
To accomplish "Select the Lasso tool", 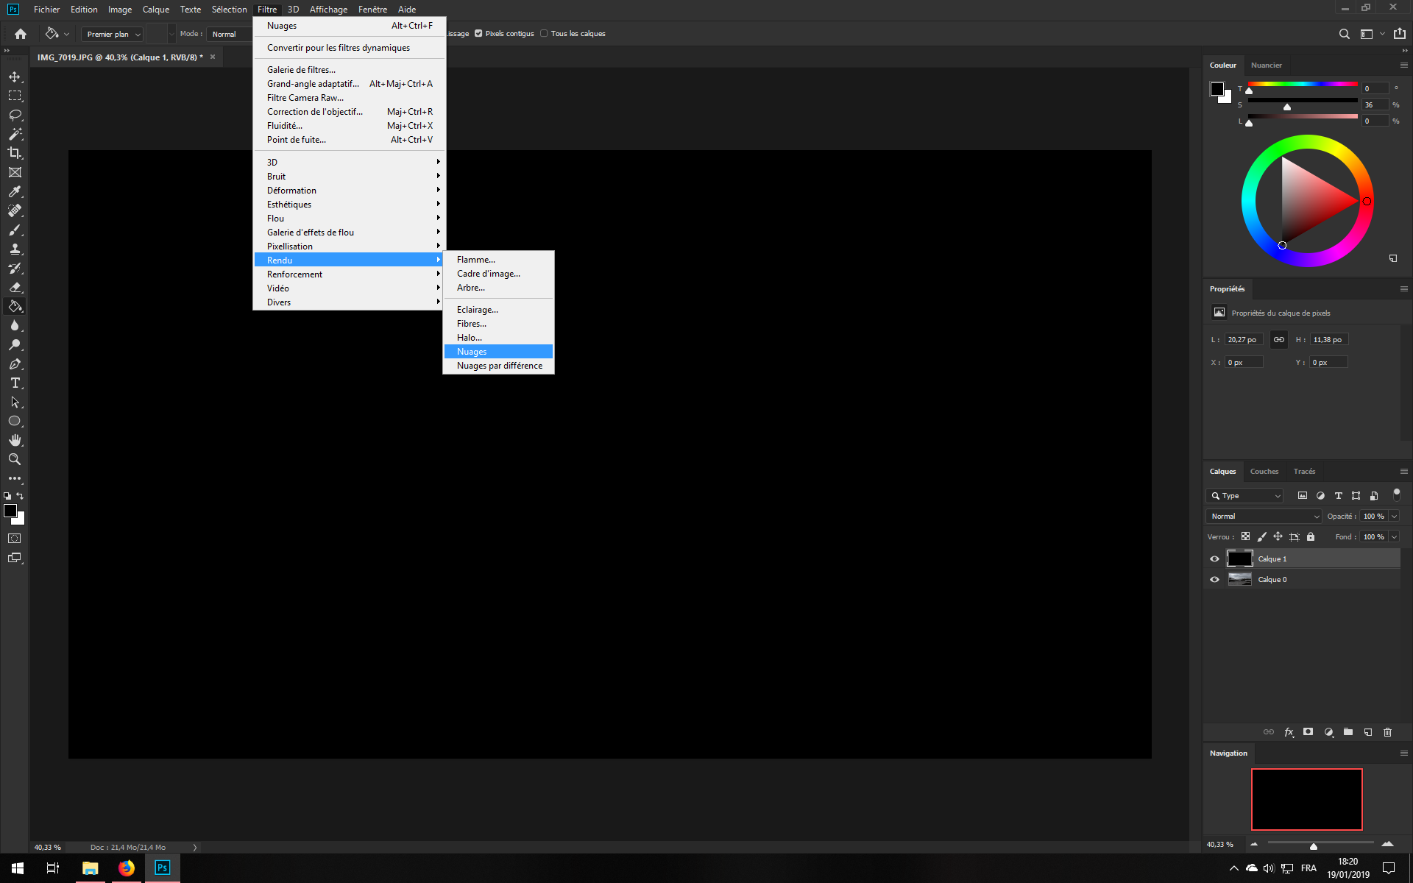I will tap(15, 115).
